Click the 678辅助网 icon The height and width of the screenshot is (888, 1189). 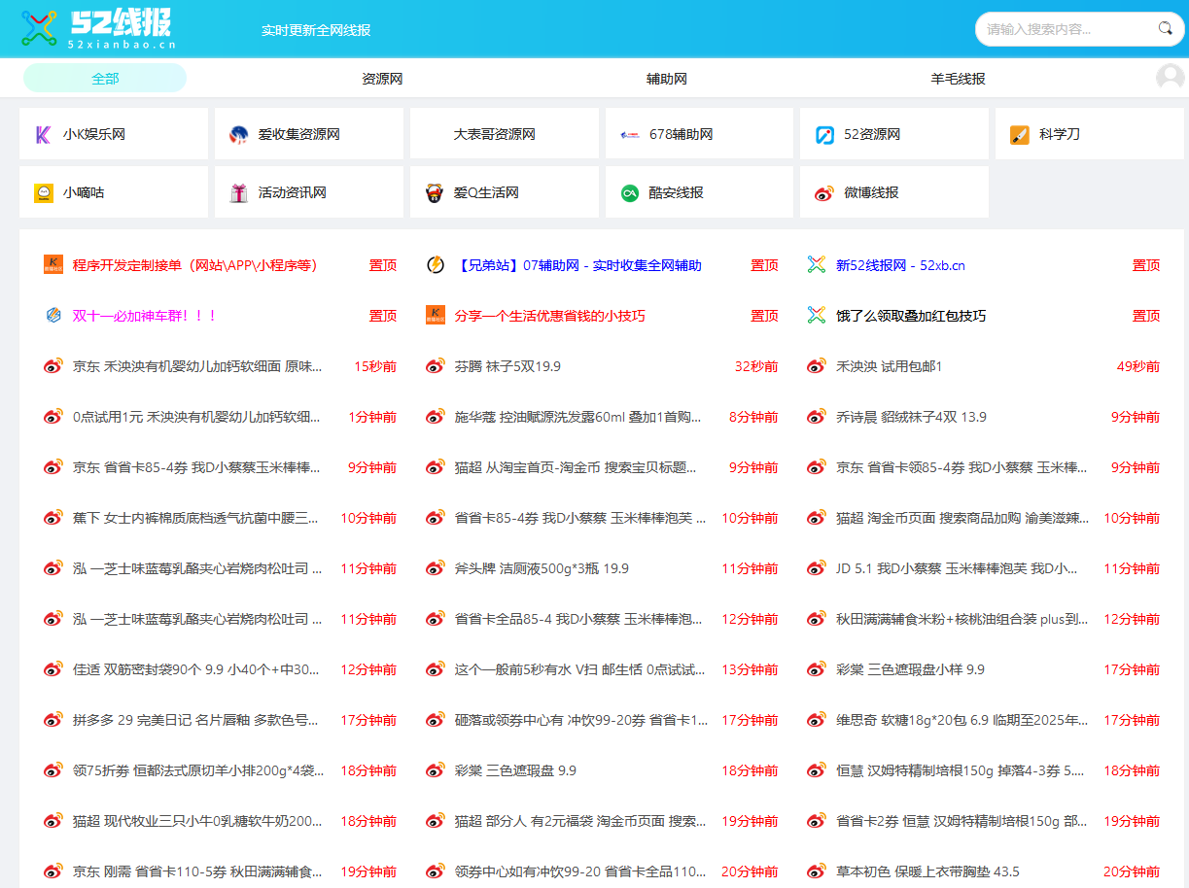click(629, 134)
